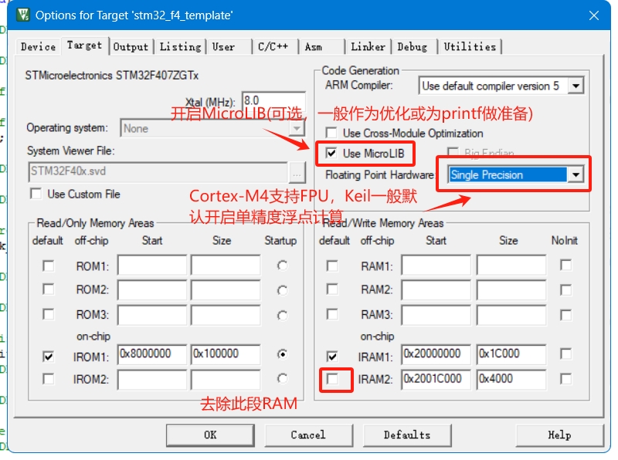Open the Floating Point Hardware dropdown
The height and width of the screenshot is (460, 618).
coord(576,175)
